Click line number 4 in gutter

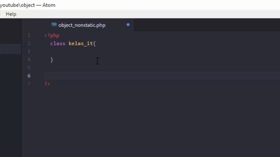point(29,60)
